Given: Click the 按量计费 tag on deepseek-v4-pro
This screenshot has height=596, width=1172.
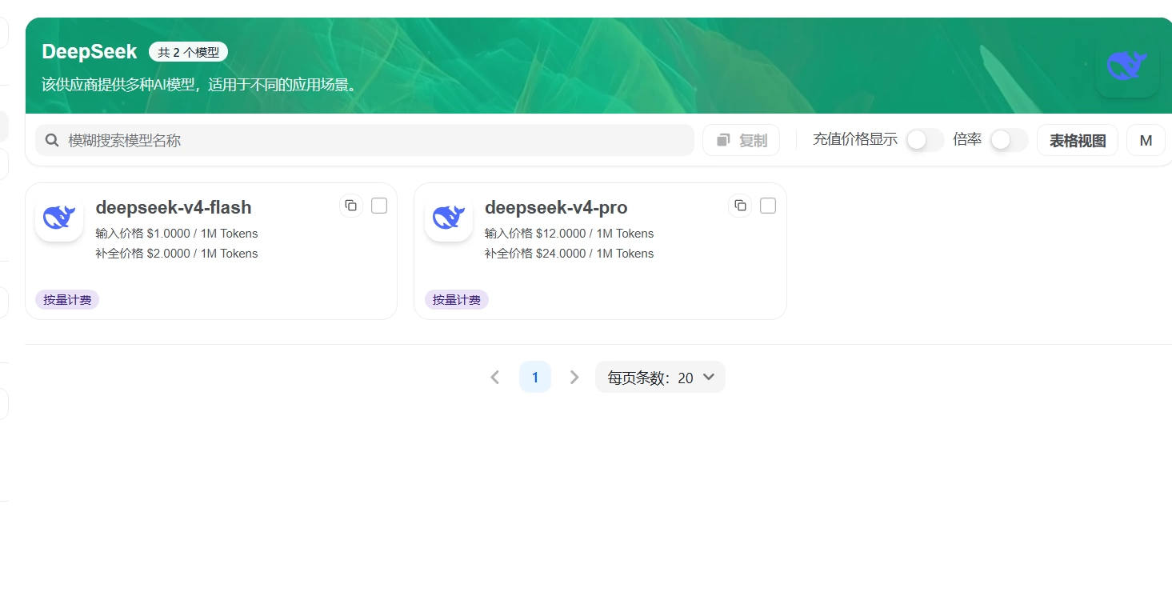Looking at the screenshot, I should 457,300.
